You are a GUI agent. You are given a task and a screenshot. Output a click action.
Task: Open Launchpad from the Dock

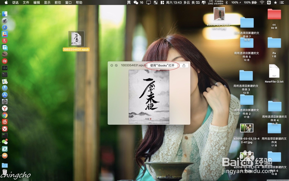(4, 20)
